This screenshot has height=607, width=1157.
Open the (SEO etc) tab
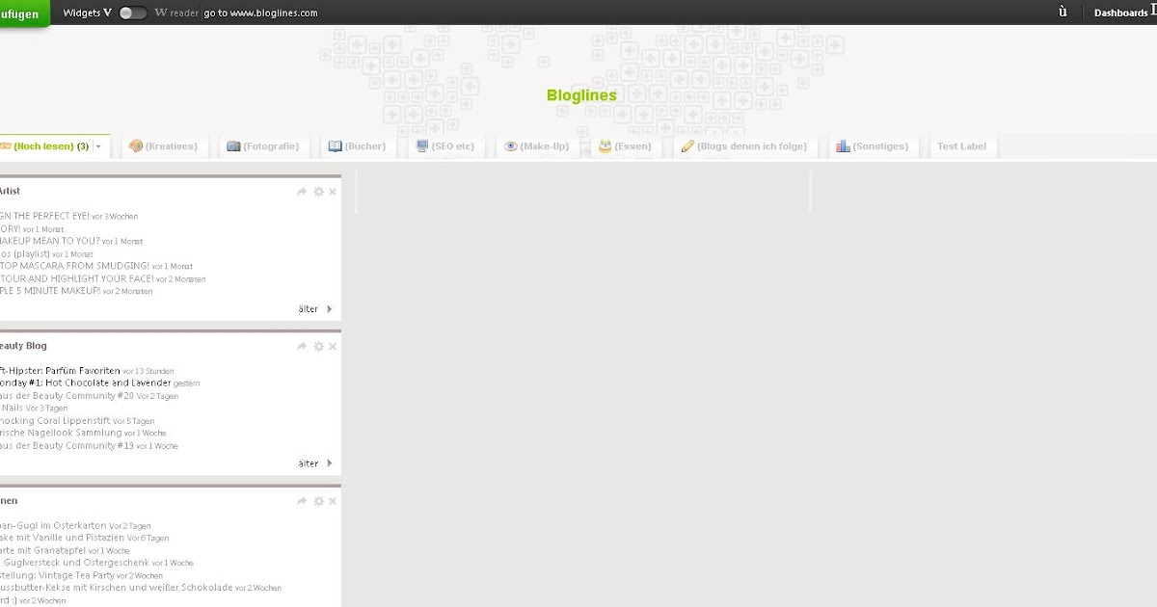pos(444,146)
